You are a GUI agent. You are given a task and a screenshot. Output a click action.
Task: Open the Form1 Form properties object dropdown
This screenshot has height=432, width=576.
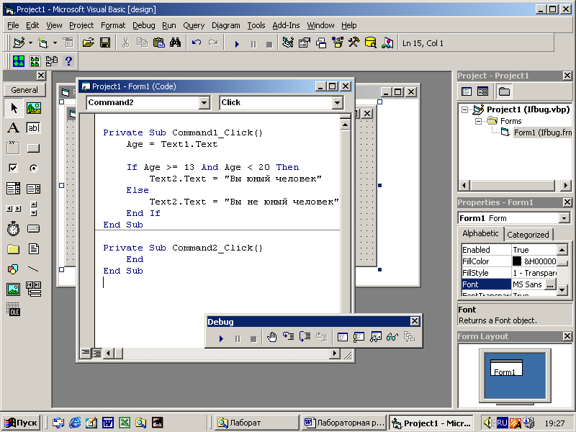564,218
